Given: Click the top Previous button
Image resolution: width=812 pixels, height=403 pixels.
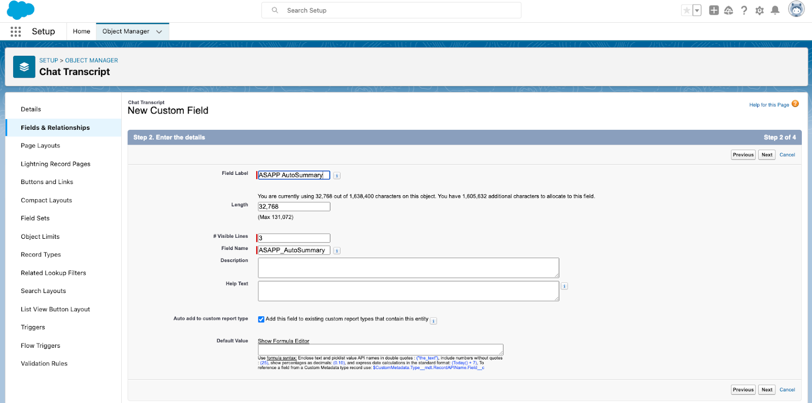Looking at the screenshot, I should [x=743, y=155].
